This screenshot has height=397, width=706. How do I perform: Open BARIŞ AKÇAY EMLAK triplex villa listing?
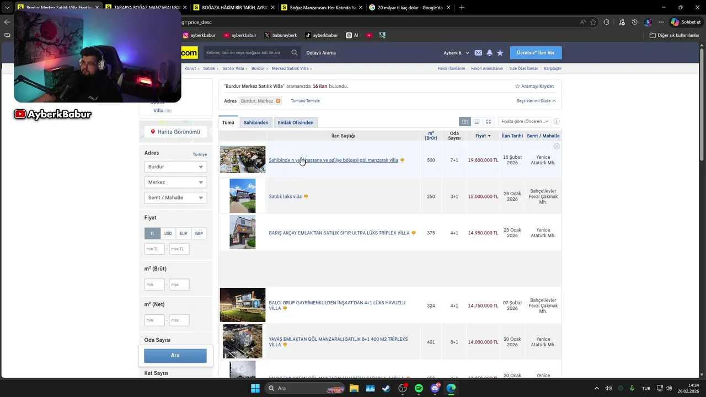tap(339, 233)
